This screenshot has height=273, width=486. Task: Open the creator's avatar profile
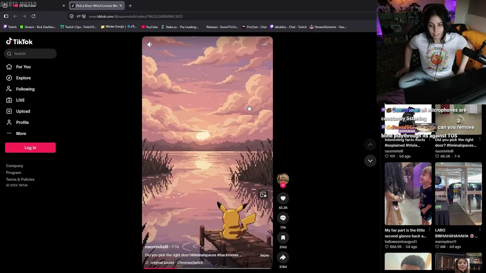coord(283,179)
